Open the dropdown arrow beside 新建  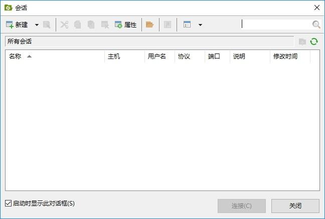37,25
